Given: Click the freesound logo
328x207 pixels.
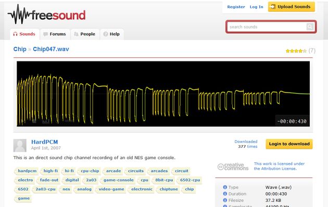Looking at the screenshot, I should click(47, 15).
